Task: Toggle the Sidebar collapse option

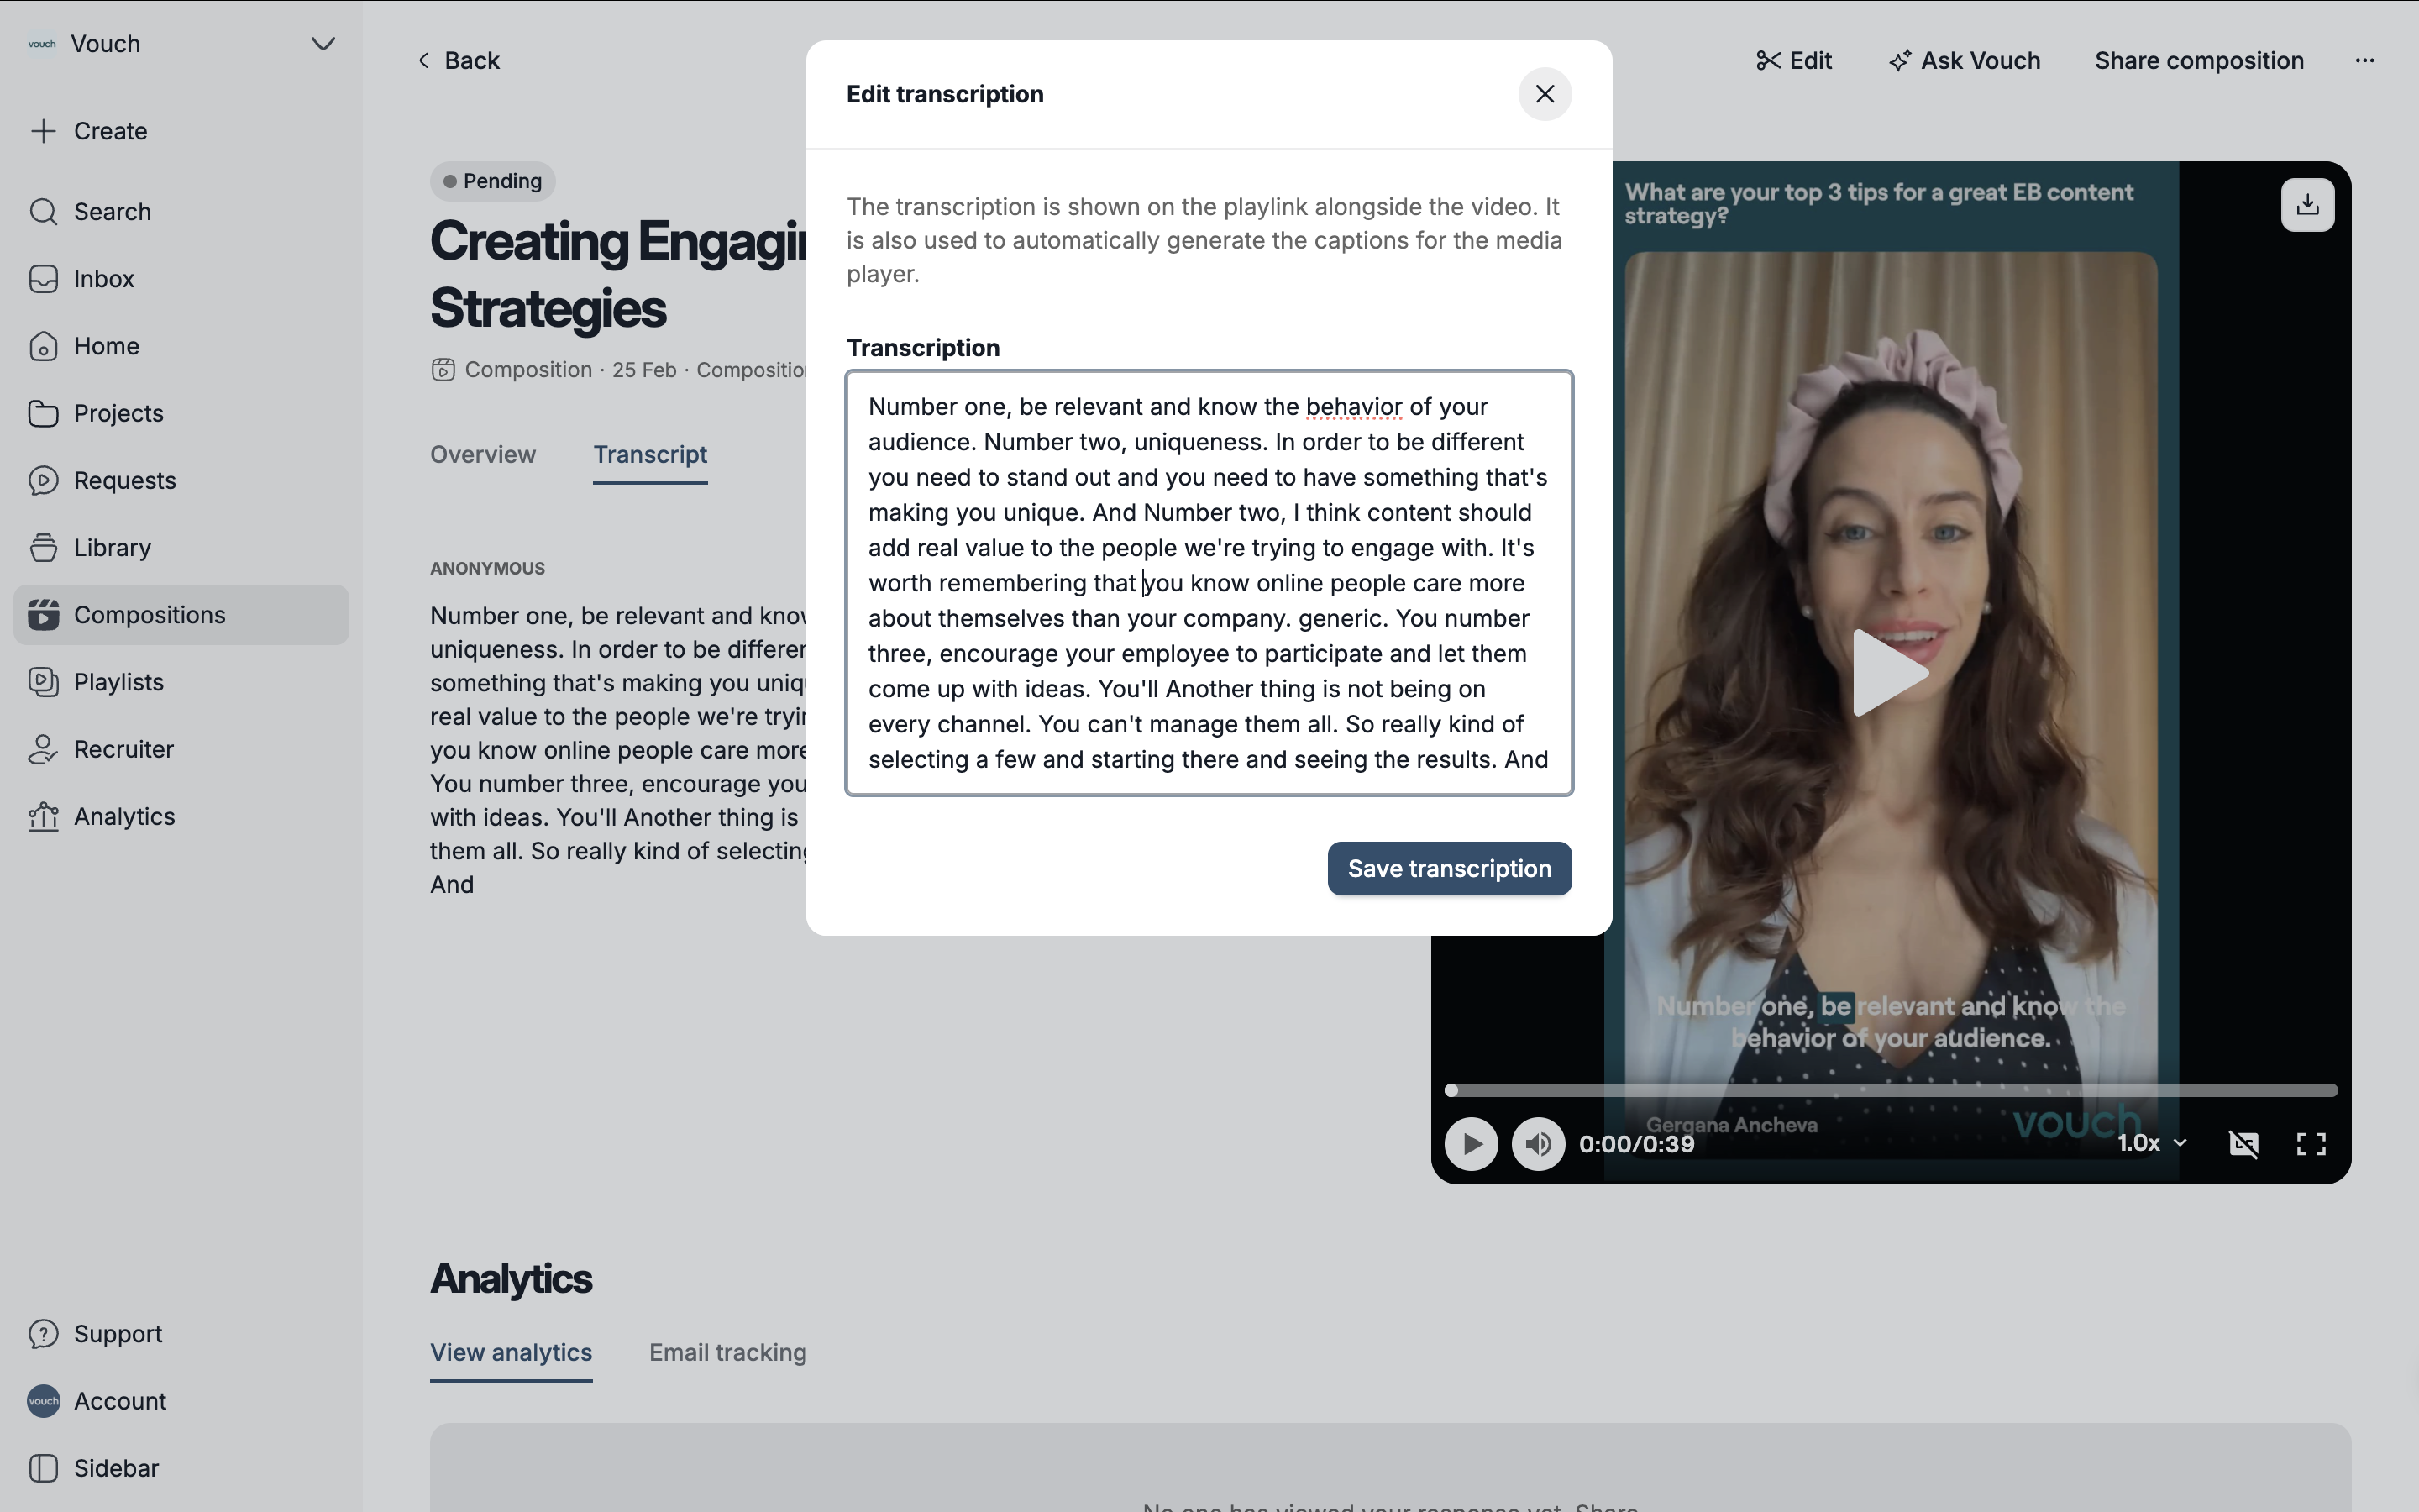Action: tap(115, 1468)
